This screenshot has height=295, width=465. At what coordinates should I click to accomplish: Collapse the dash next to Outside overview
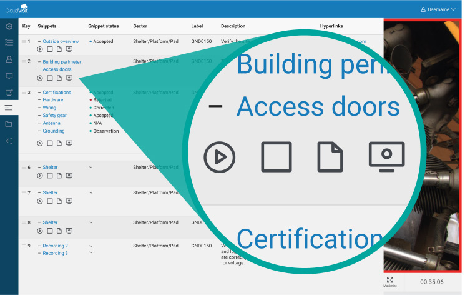pos(39,42)
